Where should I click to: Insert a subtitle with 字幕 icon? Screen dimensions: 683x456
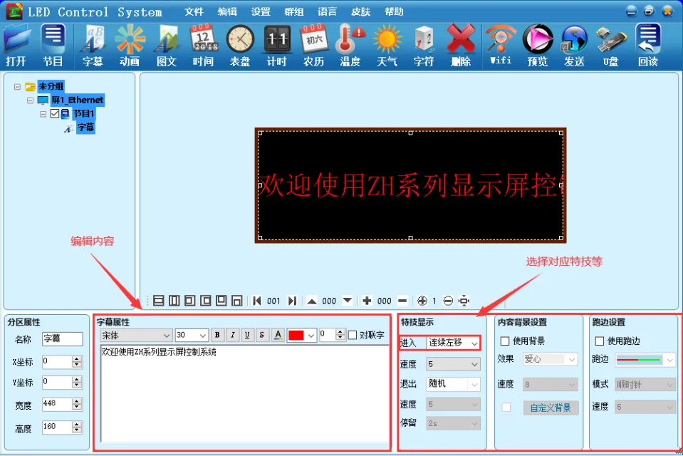[93, 46]
